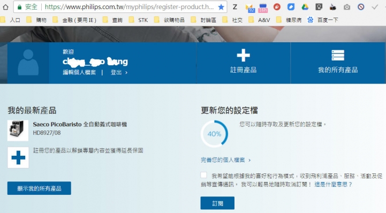Viewport: 386px width, 213px height.
Task: Tick the promotional communications checkbox
Action: pos(203,175)
